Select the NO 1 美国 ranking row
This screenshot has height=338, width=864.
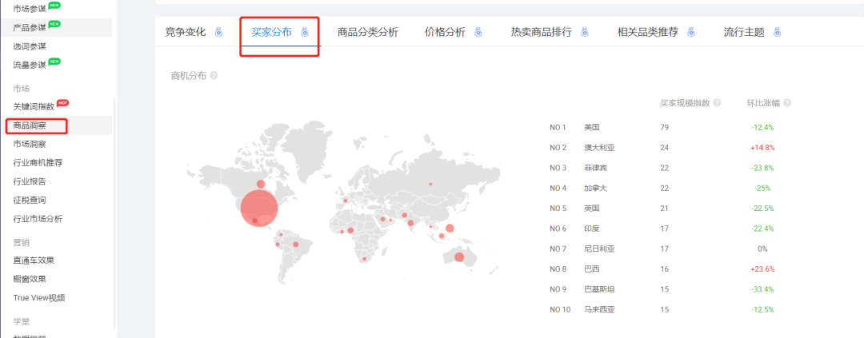coord(592,127)
